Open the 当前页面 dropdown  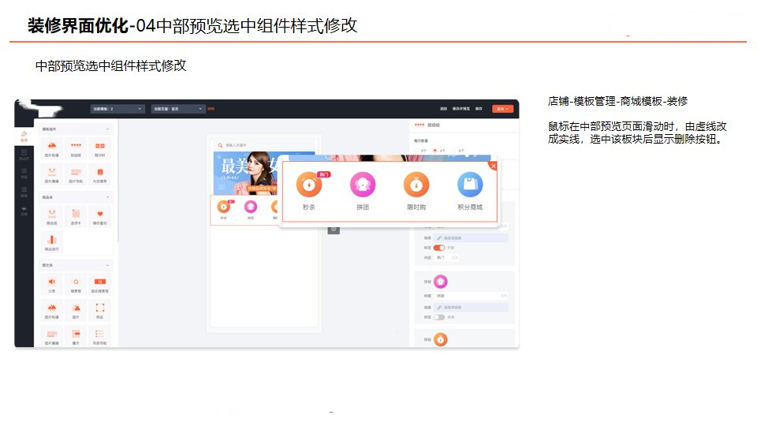pos(178,109)
